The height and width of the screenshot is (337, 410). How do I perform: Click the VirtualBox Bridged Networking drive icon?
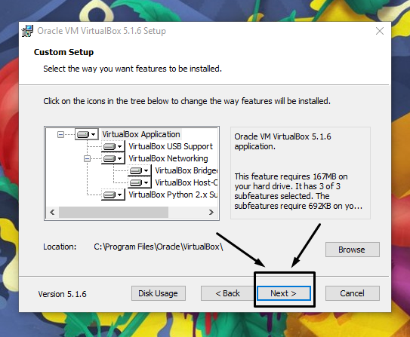pyautogui.click(x=136, y=170)
